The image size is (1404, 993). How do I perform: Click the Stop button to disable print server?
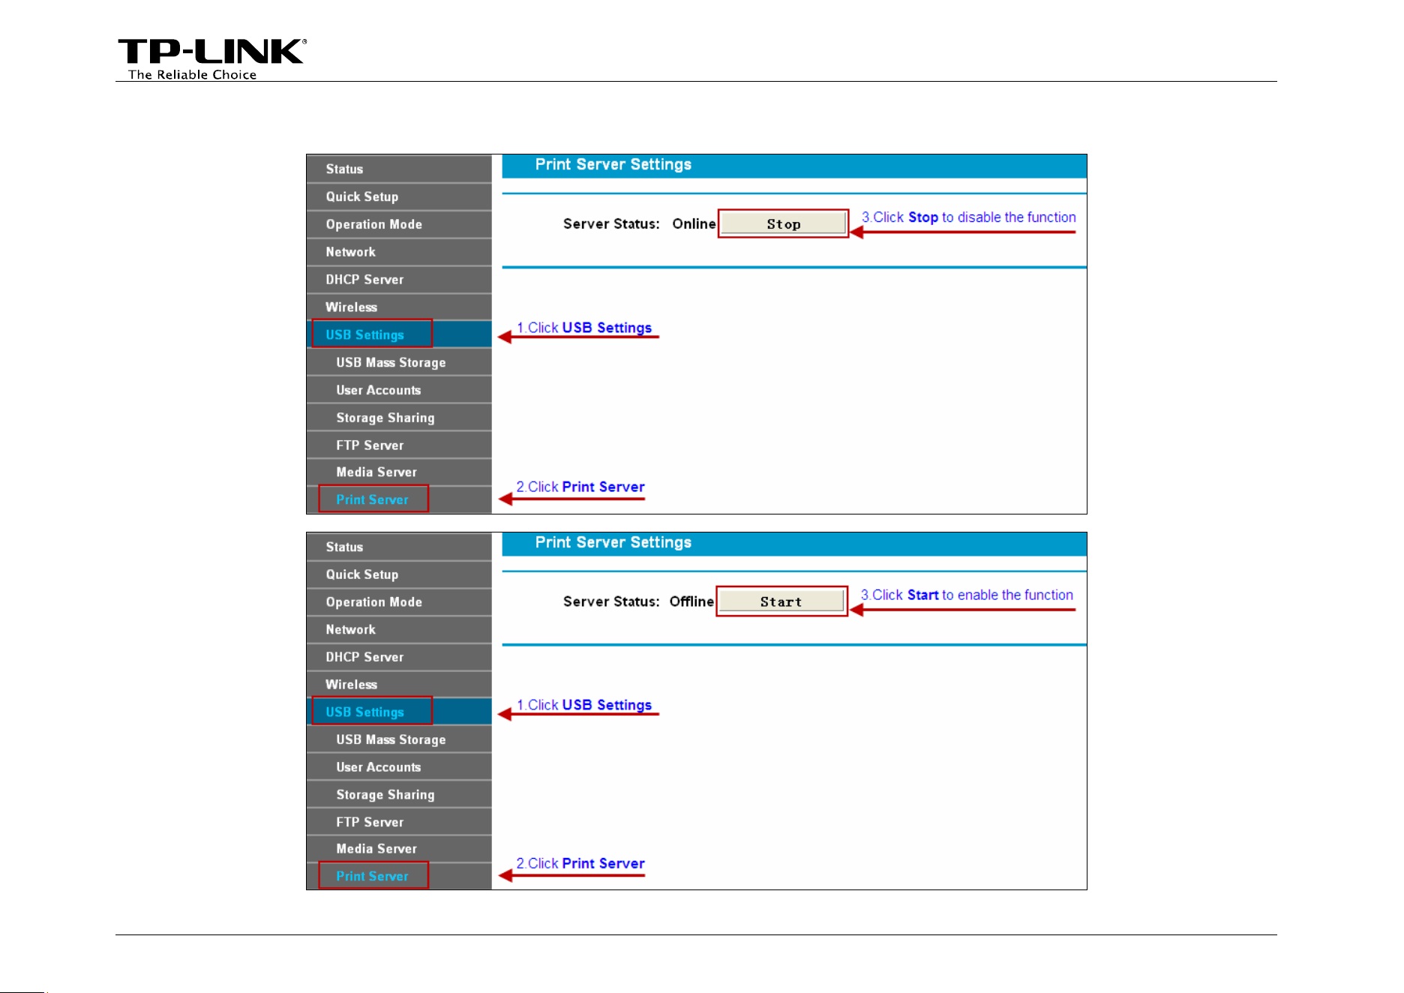[x=783, y=223]
